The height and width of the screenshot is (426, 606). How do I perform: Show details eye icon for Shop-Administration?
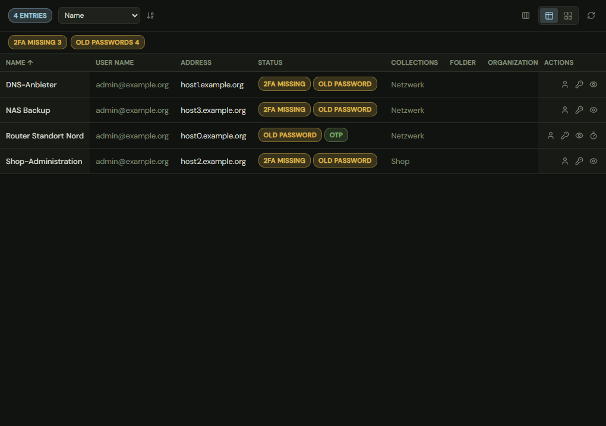[x=594, y=161]
